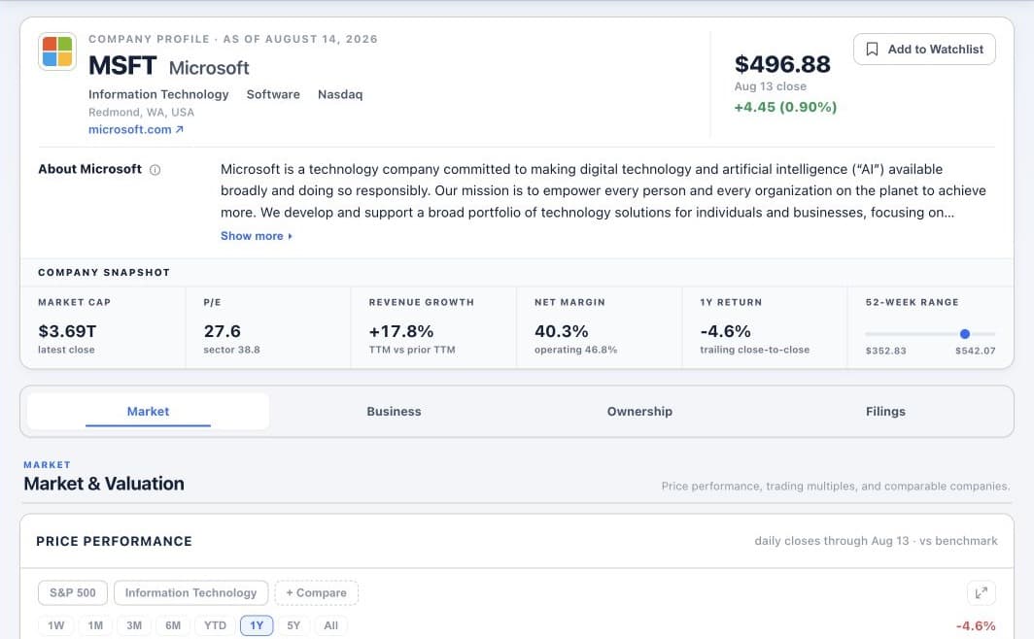The height and width of the screenshot is (639, 1034).
Task: Click the info icon beside About Microsoft
Action: [155, 170]
